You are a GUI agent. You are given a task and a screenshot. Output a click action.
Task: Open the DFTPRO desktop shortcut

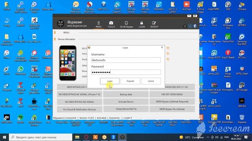(242, 22)
